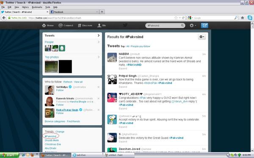Show All tweets filter
254x158 pixels.
pos(128,46)
